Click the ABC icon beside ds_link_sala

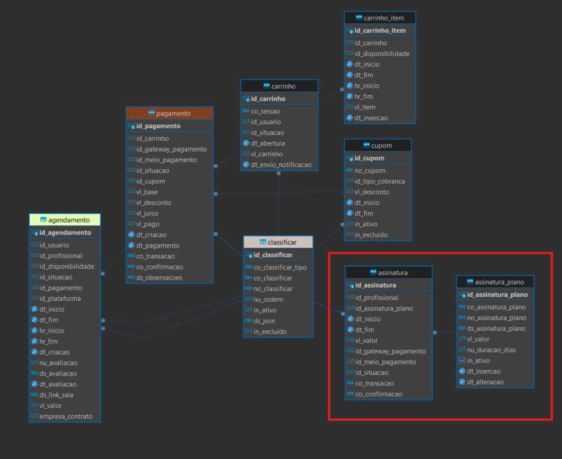[35, 395]
